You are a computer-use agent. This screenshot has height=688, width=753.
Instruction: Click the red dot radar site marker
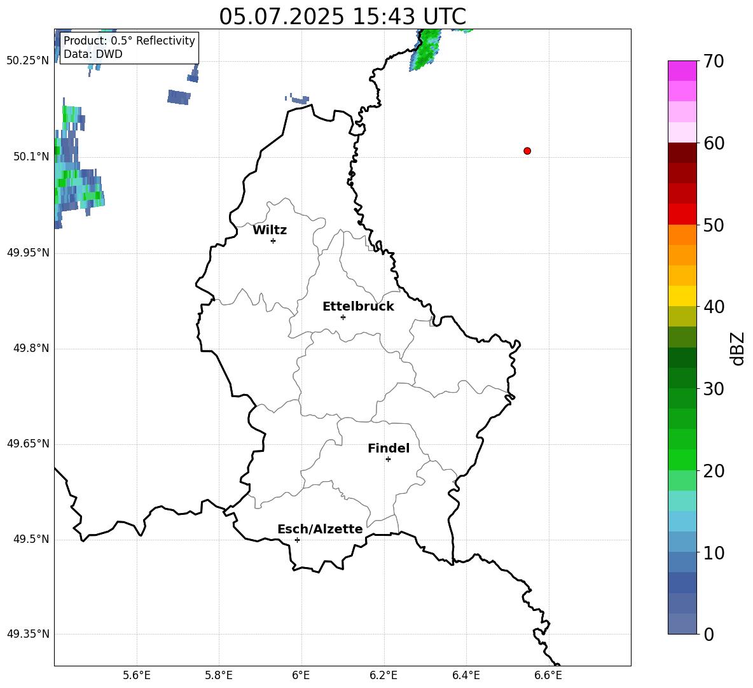(x=527, y=151)
